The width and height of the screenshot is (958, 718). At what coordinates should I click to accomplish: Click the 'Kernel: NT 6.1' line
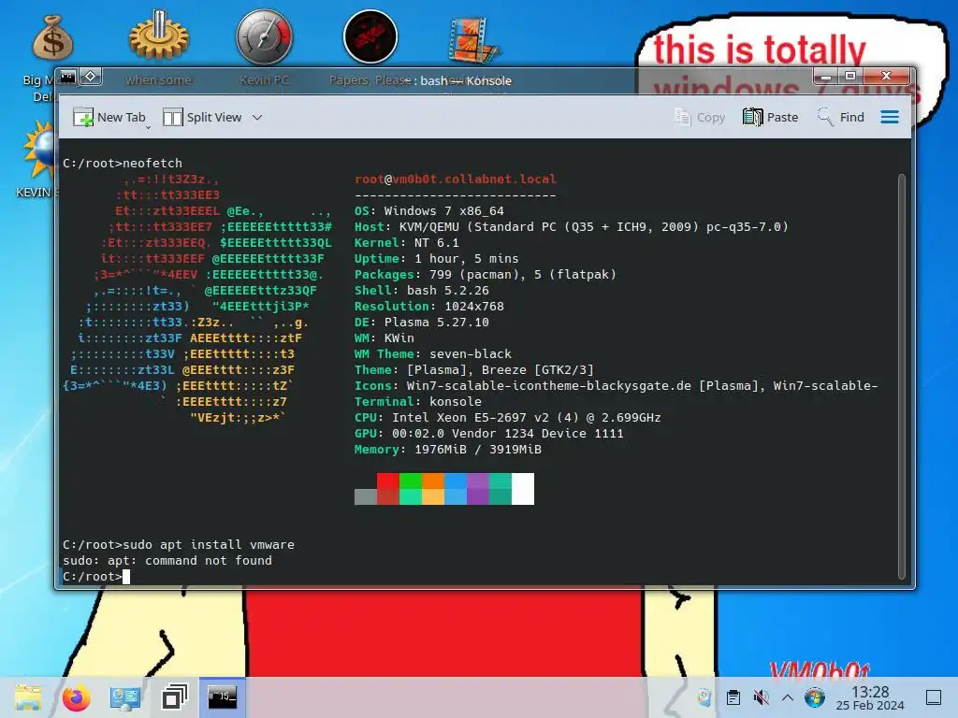click(x=406, y=242)
